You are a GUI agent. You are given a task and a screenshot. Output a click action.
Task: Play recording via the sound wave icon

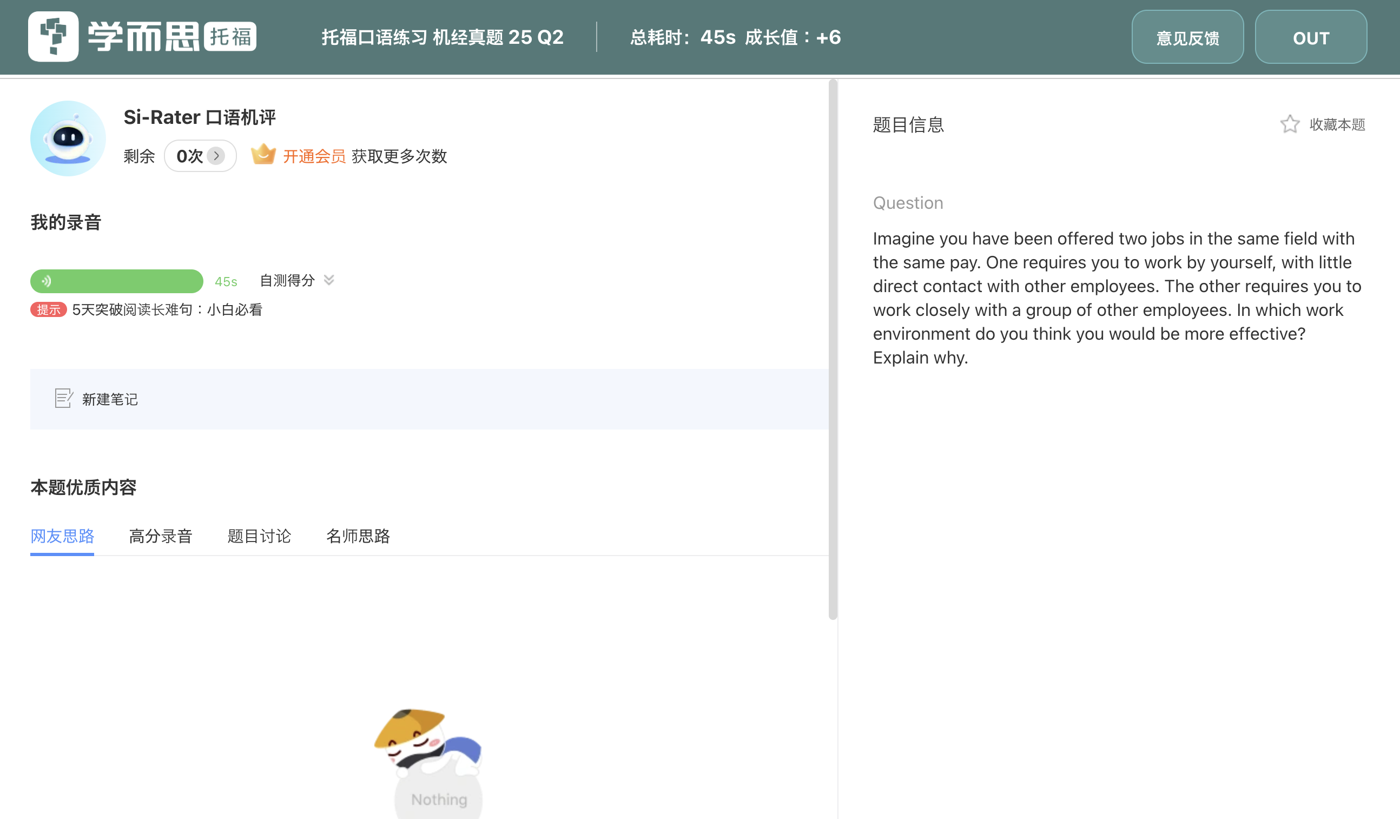coord(47,281)
